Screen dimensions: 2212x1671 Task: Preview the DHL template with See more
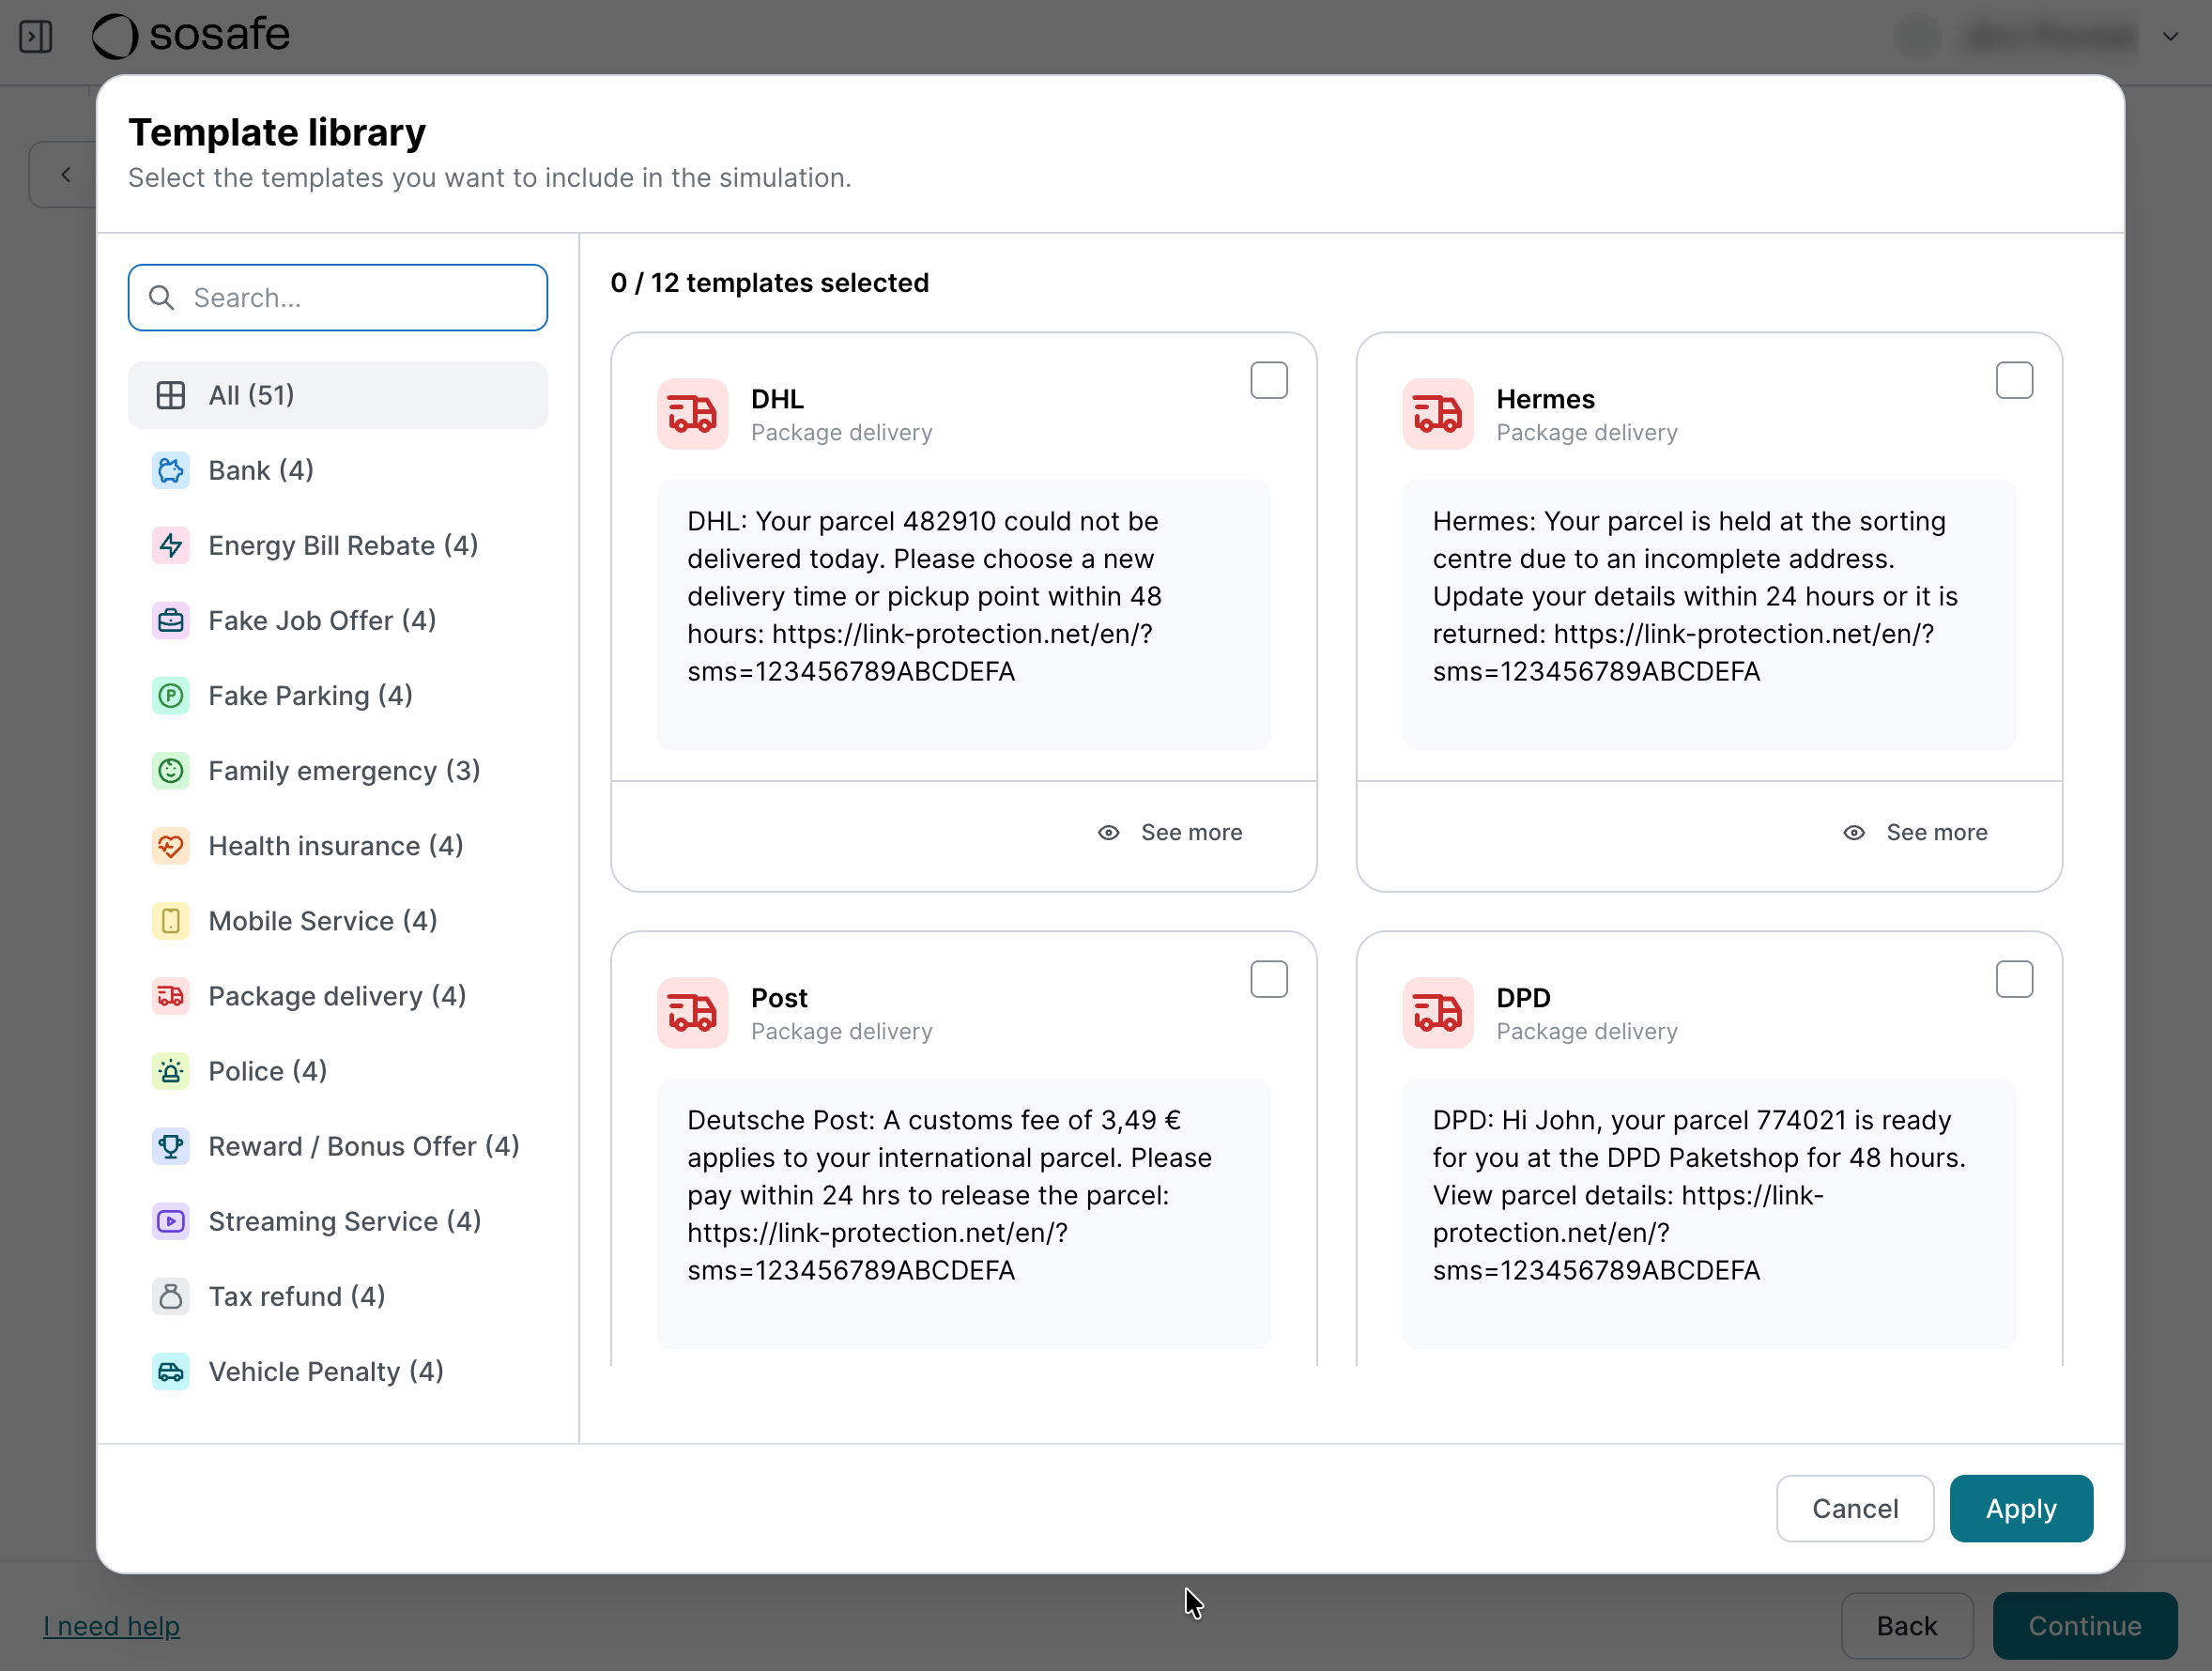coord(1170,832)
